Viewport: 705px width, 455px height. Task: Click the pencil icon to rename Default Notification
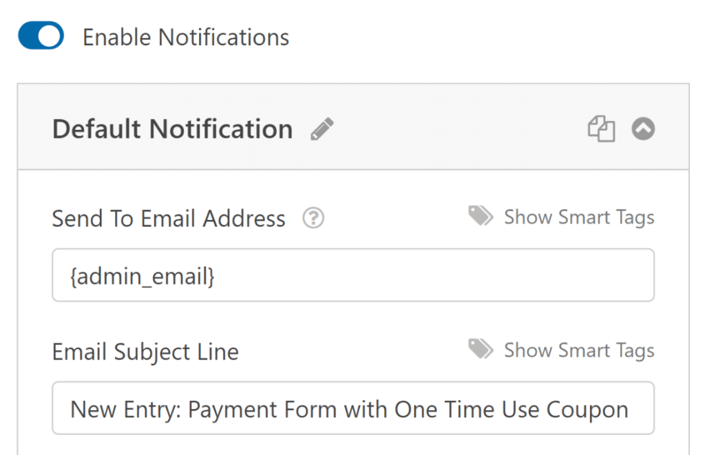[322, 129]
